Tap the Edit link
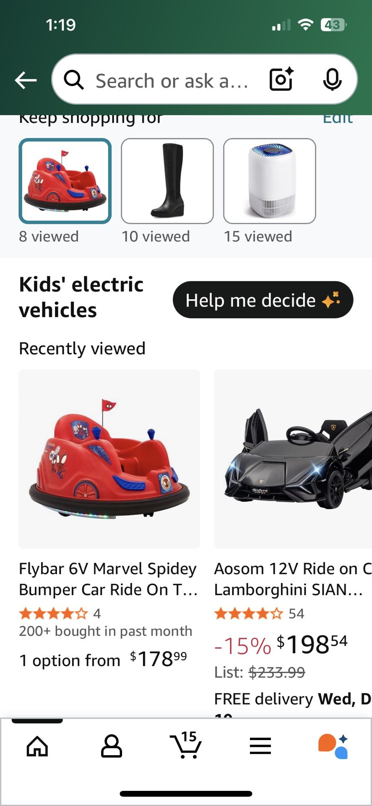 (x=338, y=118)
